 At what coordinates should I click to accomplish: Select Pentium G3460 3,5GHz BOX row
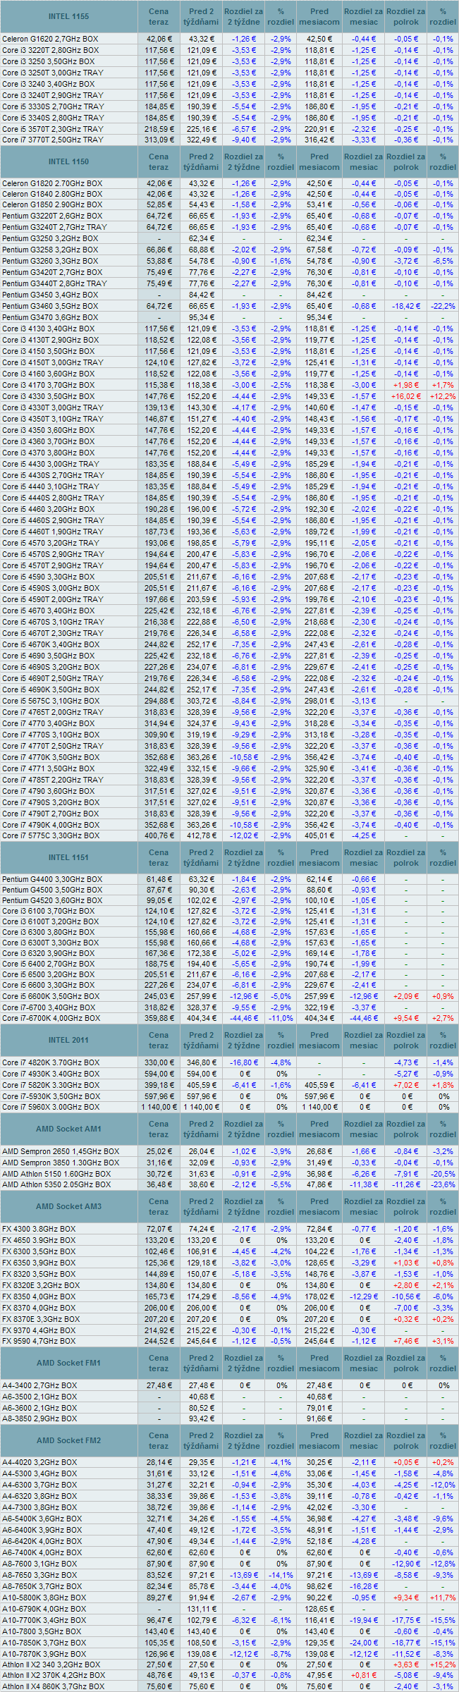pyautogui.click(x=229, y=306)
